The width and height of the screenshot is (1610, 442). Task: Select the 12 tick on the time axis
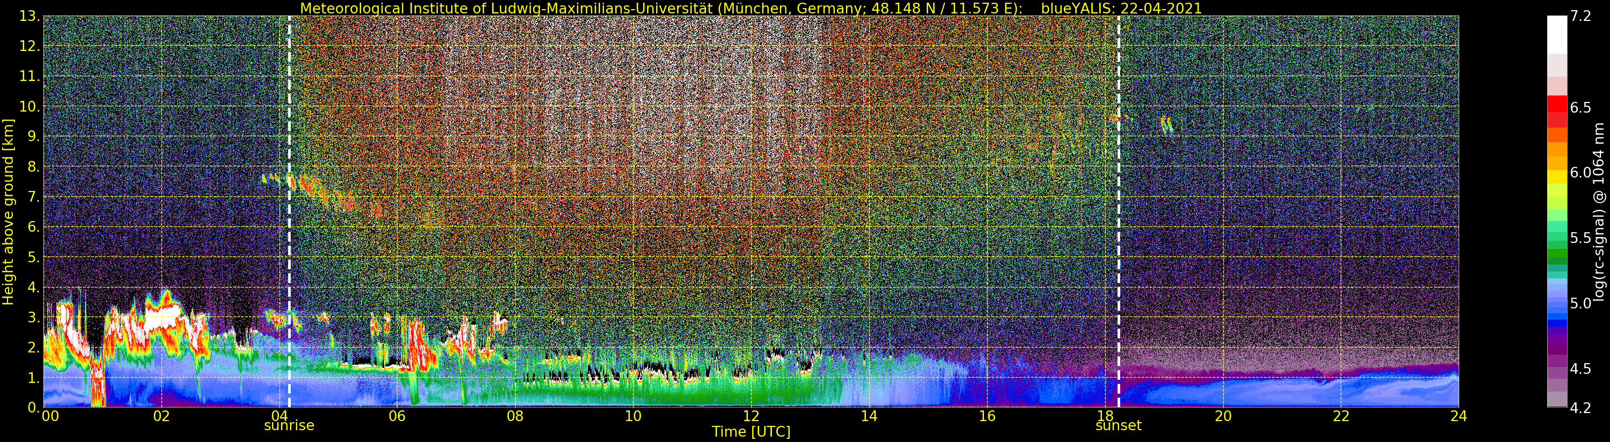(x=751, y=416)
